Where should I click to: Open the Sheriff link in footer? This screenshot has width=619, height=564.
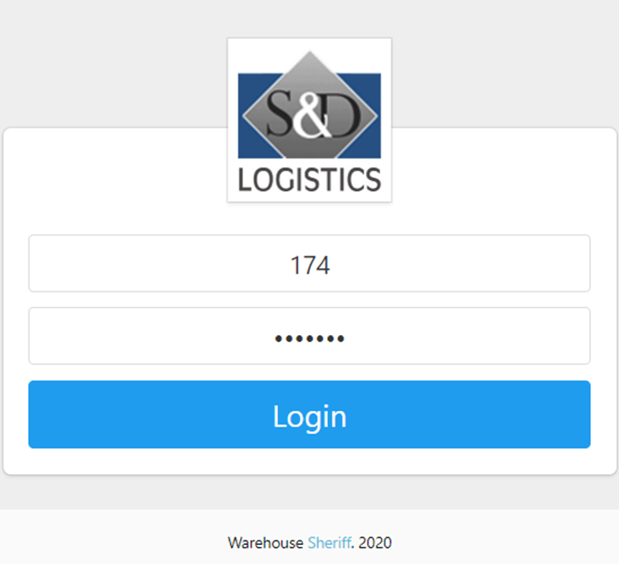click(x=329, y=542)
